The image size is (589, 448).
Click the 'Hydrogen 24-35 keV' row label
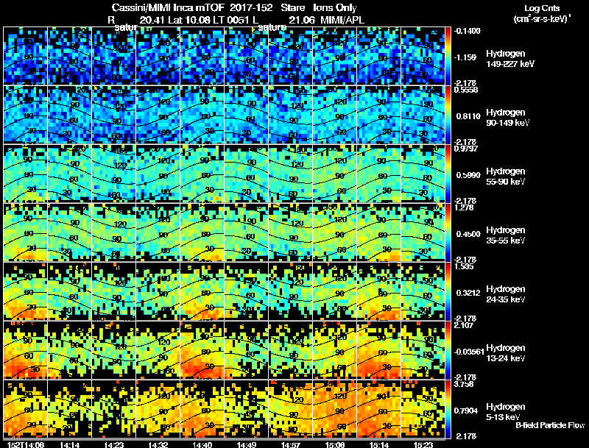coord(506,294)
